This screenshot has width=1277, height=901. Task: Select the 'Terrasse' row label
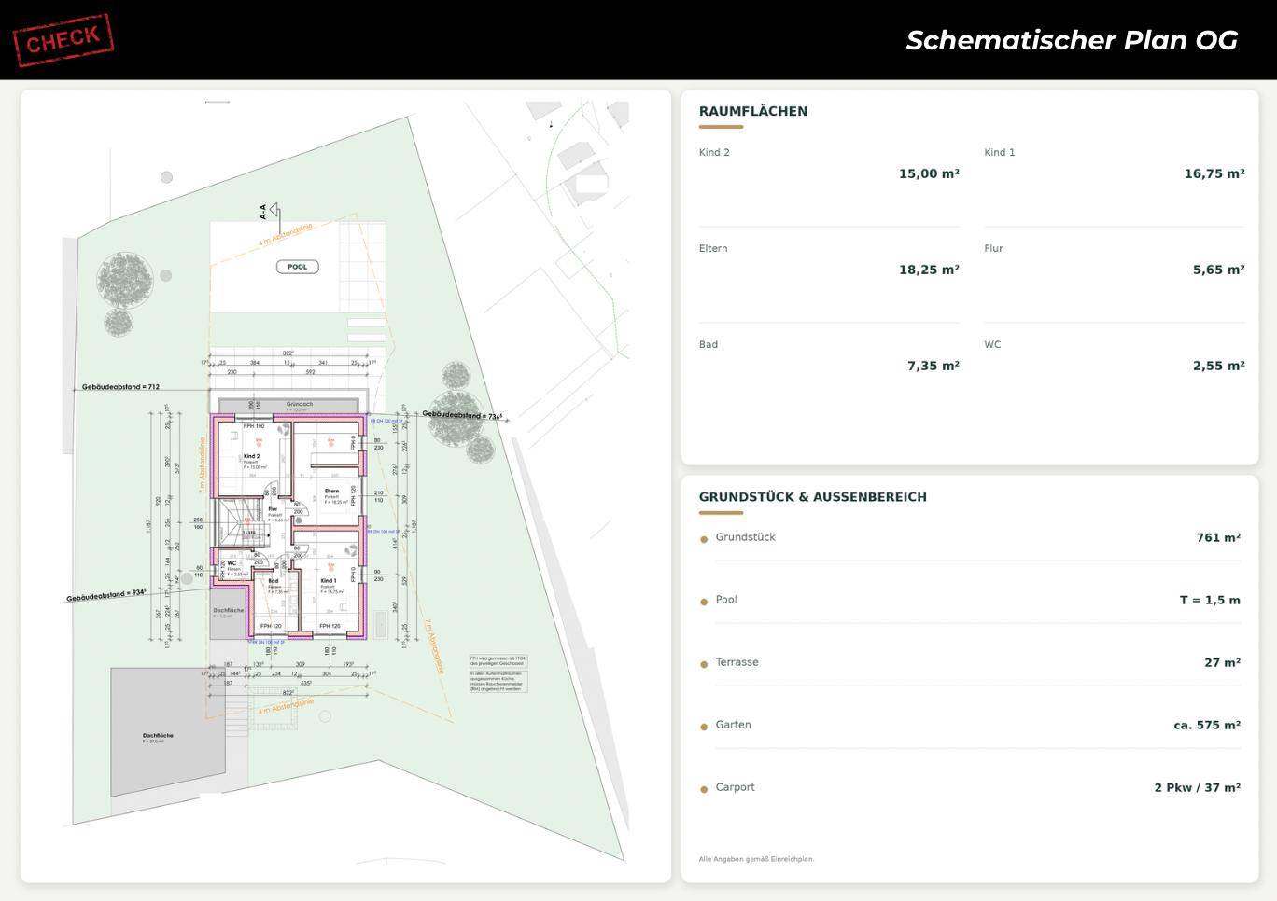pyautogui.click(x=737, y=662)
